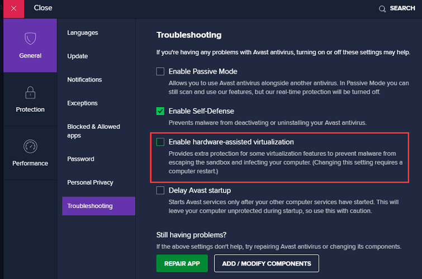Open the Password settings
This screenshot has width=422, height=279.
coord(80,159)
